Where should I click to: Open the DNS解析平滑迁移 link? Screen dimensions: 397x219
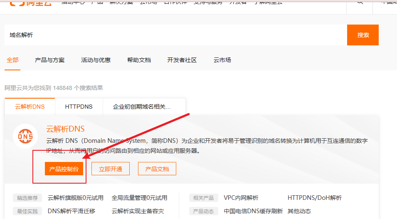(x=72, y=211)
